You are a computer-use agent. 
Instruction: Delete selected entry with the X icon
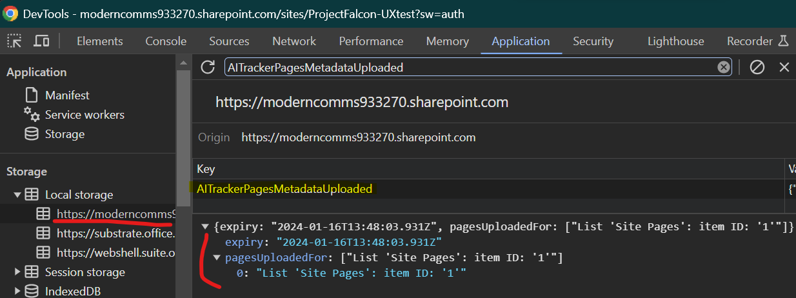click(784, 67)
